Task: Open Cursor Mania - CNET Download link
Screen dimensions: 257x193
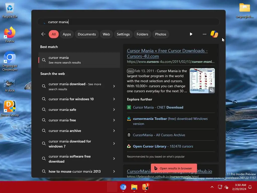Action: (x=158, y=107)
